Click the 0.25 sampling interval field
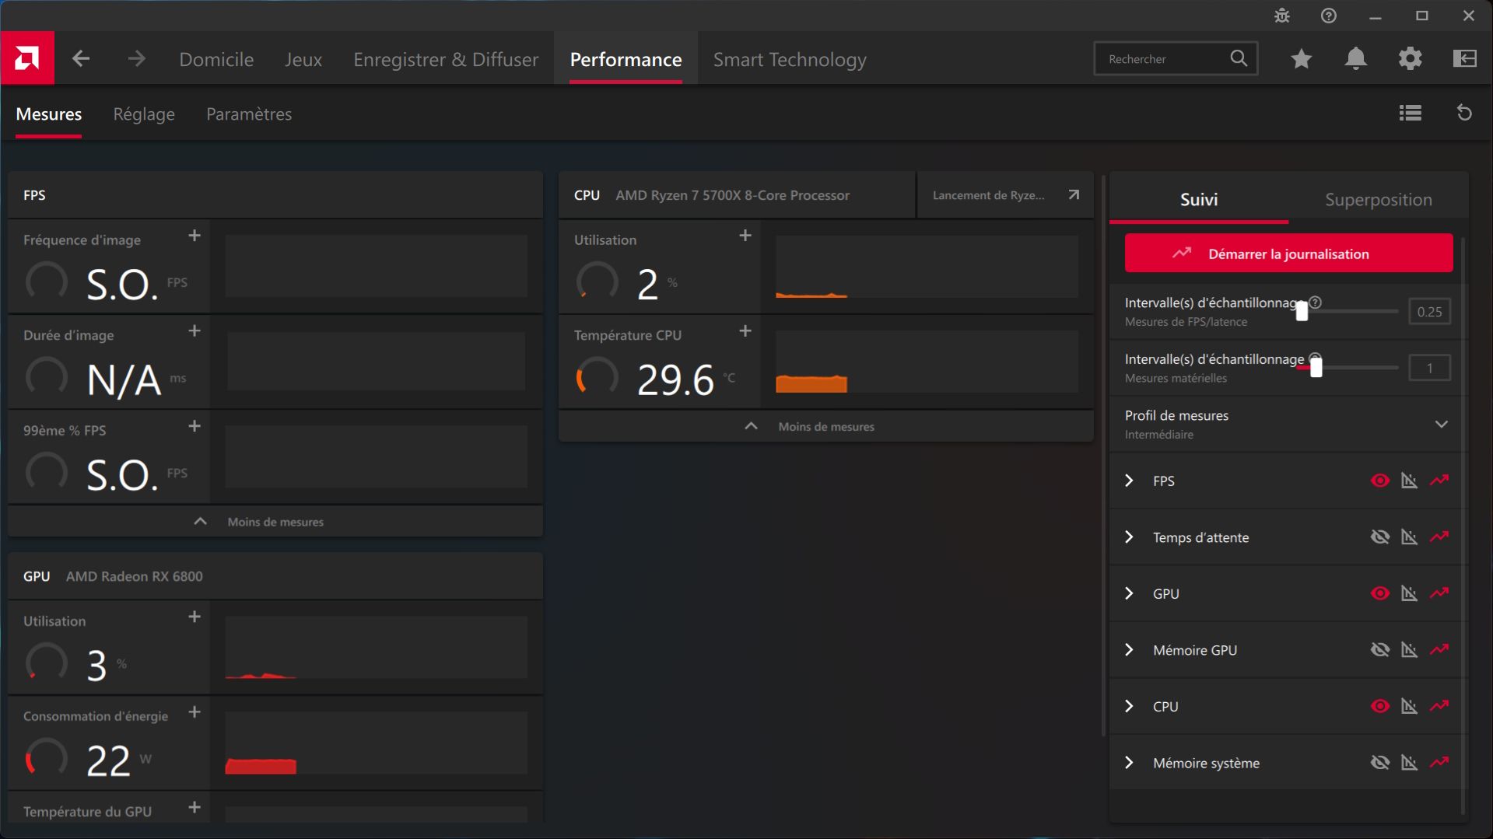 coord(1429,312)
